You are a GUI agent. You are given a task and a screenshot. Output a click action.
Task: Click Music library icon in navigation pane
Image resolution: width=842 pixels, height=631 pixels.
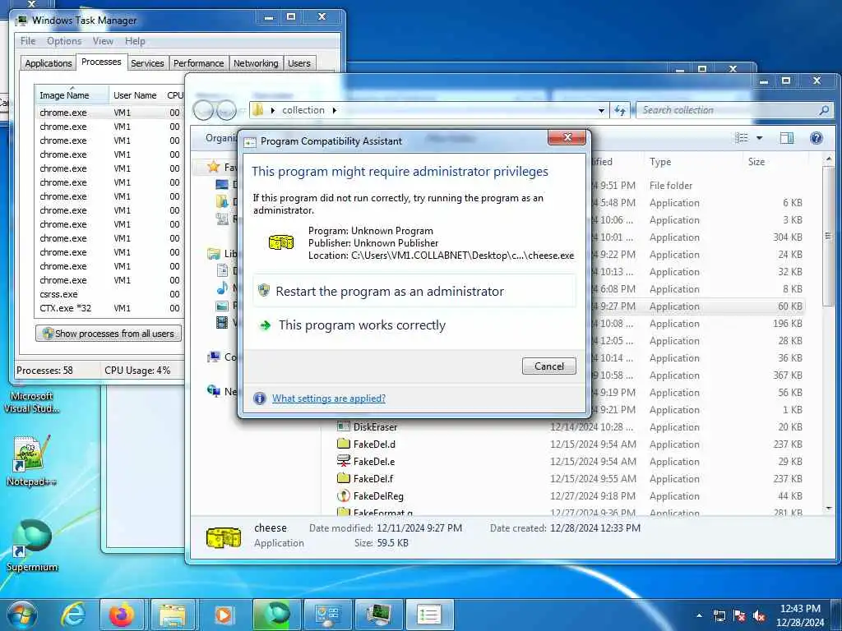click(x=222, y=288)
